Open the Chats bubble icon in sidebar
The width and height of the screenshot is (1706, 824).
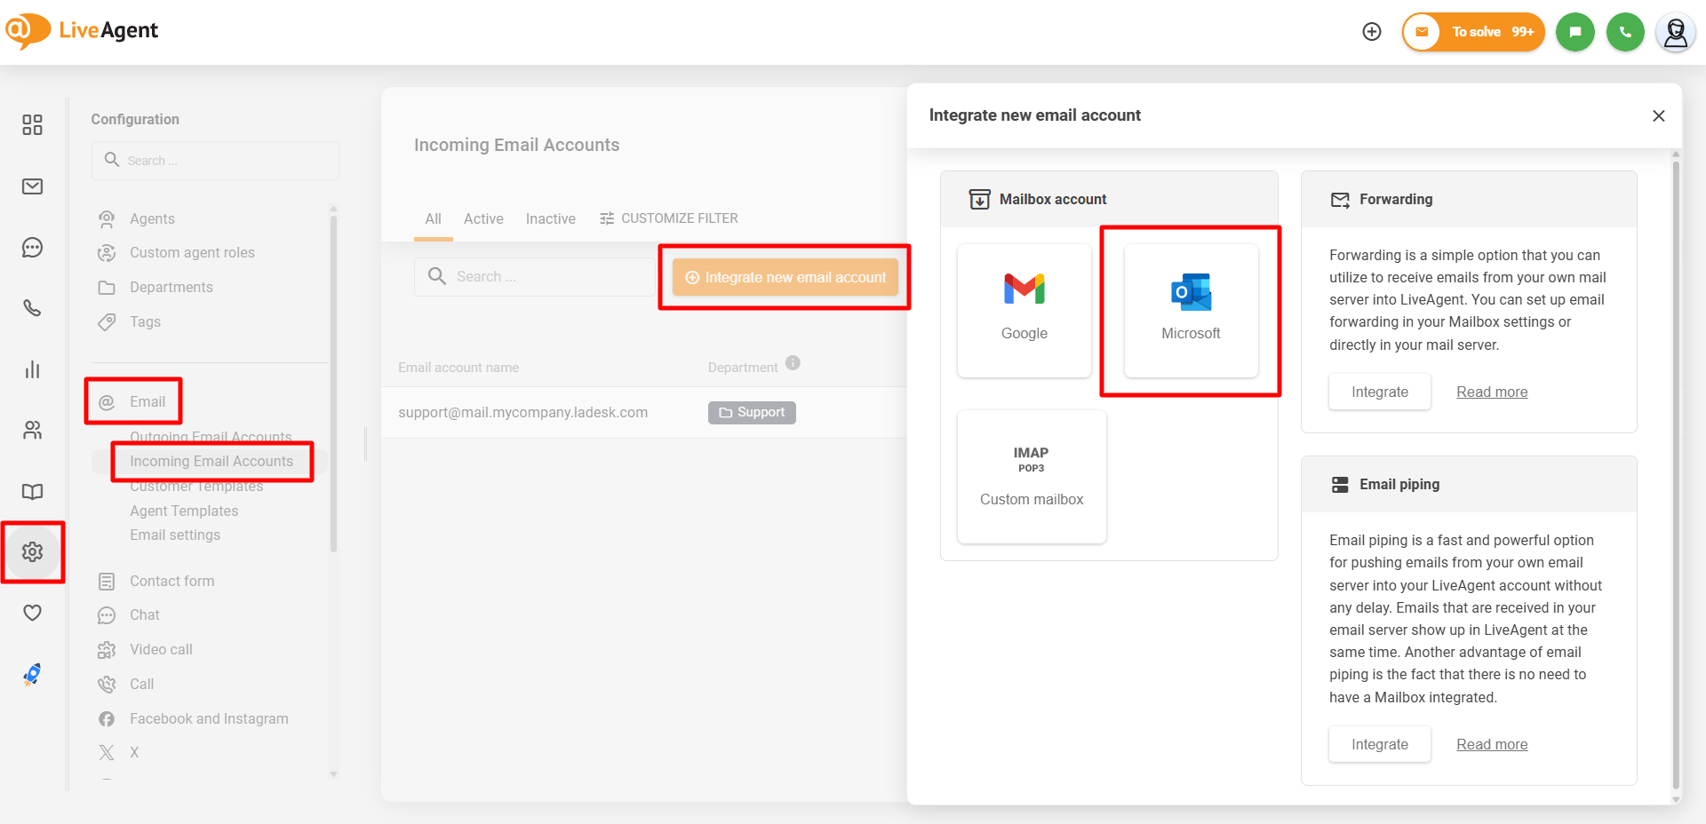click(32, 248)
